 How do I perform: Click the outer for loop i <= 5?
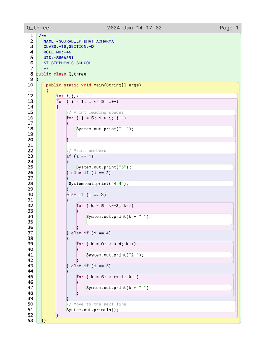click(x=87, y=102)
